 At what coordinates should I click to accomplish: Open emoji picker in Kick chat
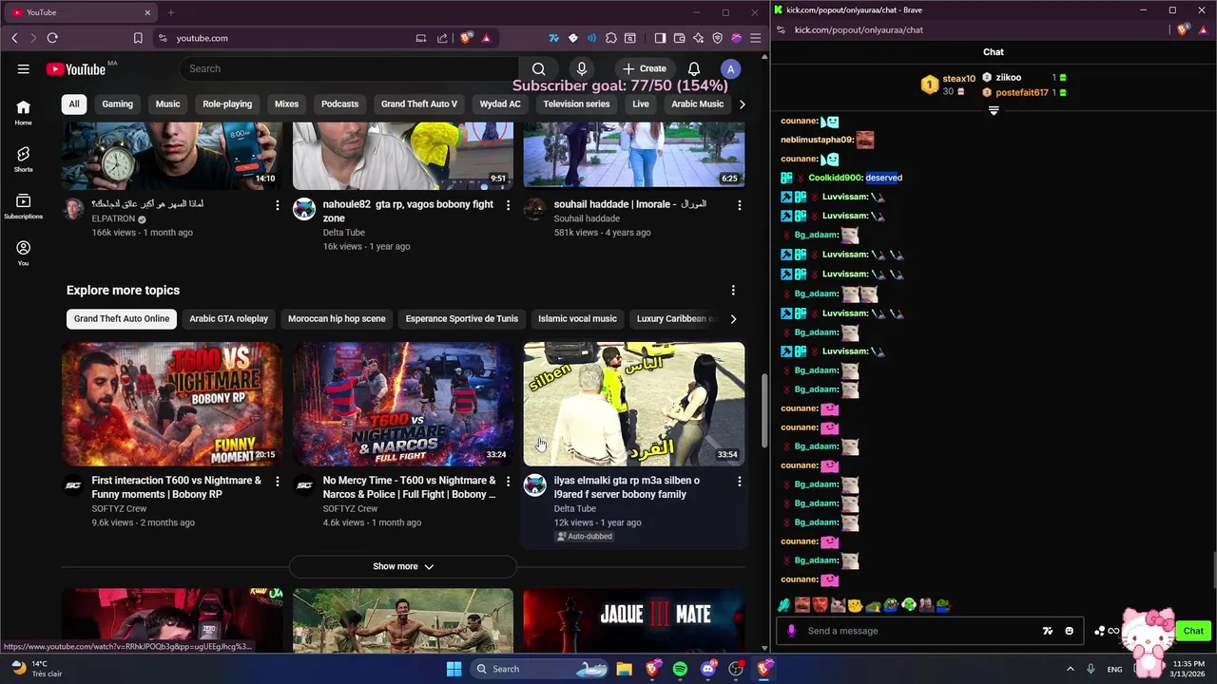(x=1069, y=631)
